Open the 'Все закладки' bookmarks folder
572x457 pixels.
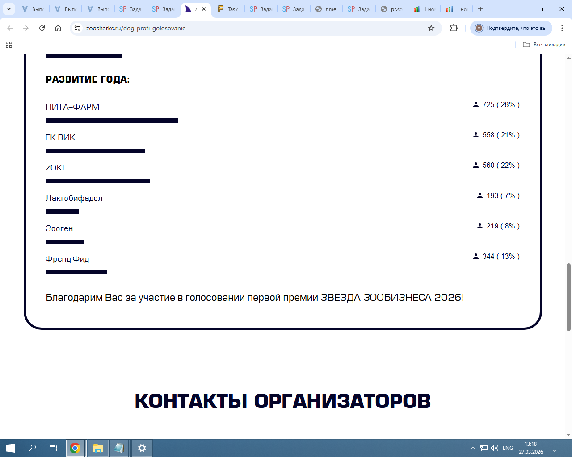pyautogui.click(x=544, y=45)
